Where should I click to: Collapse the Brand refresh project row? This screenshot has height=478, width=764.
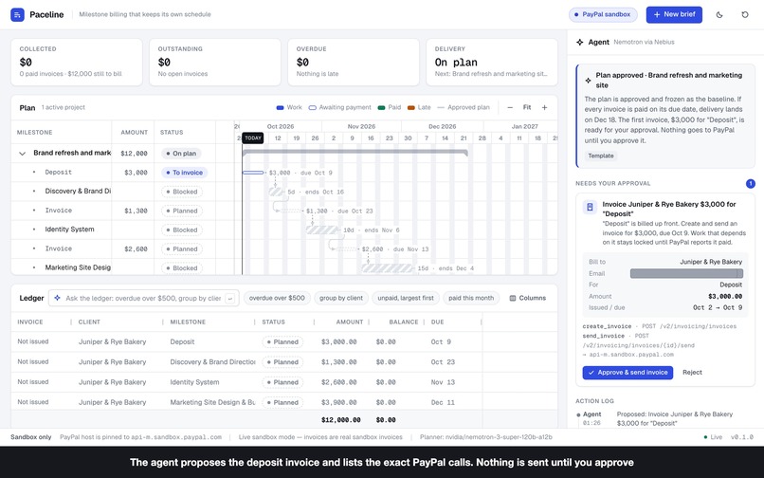pos(22,153)
